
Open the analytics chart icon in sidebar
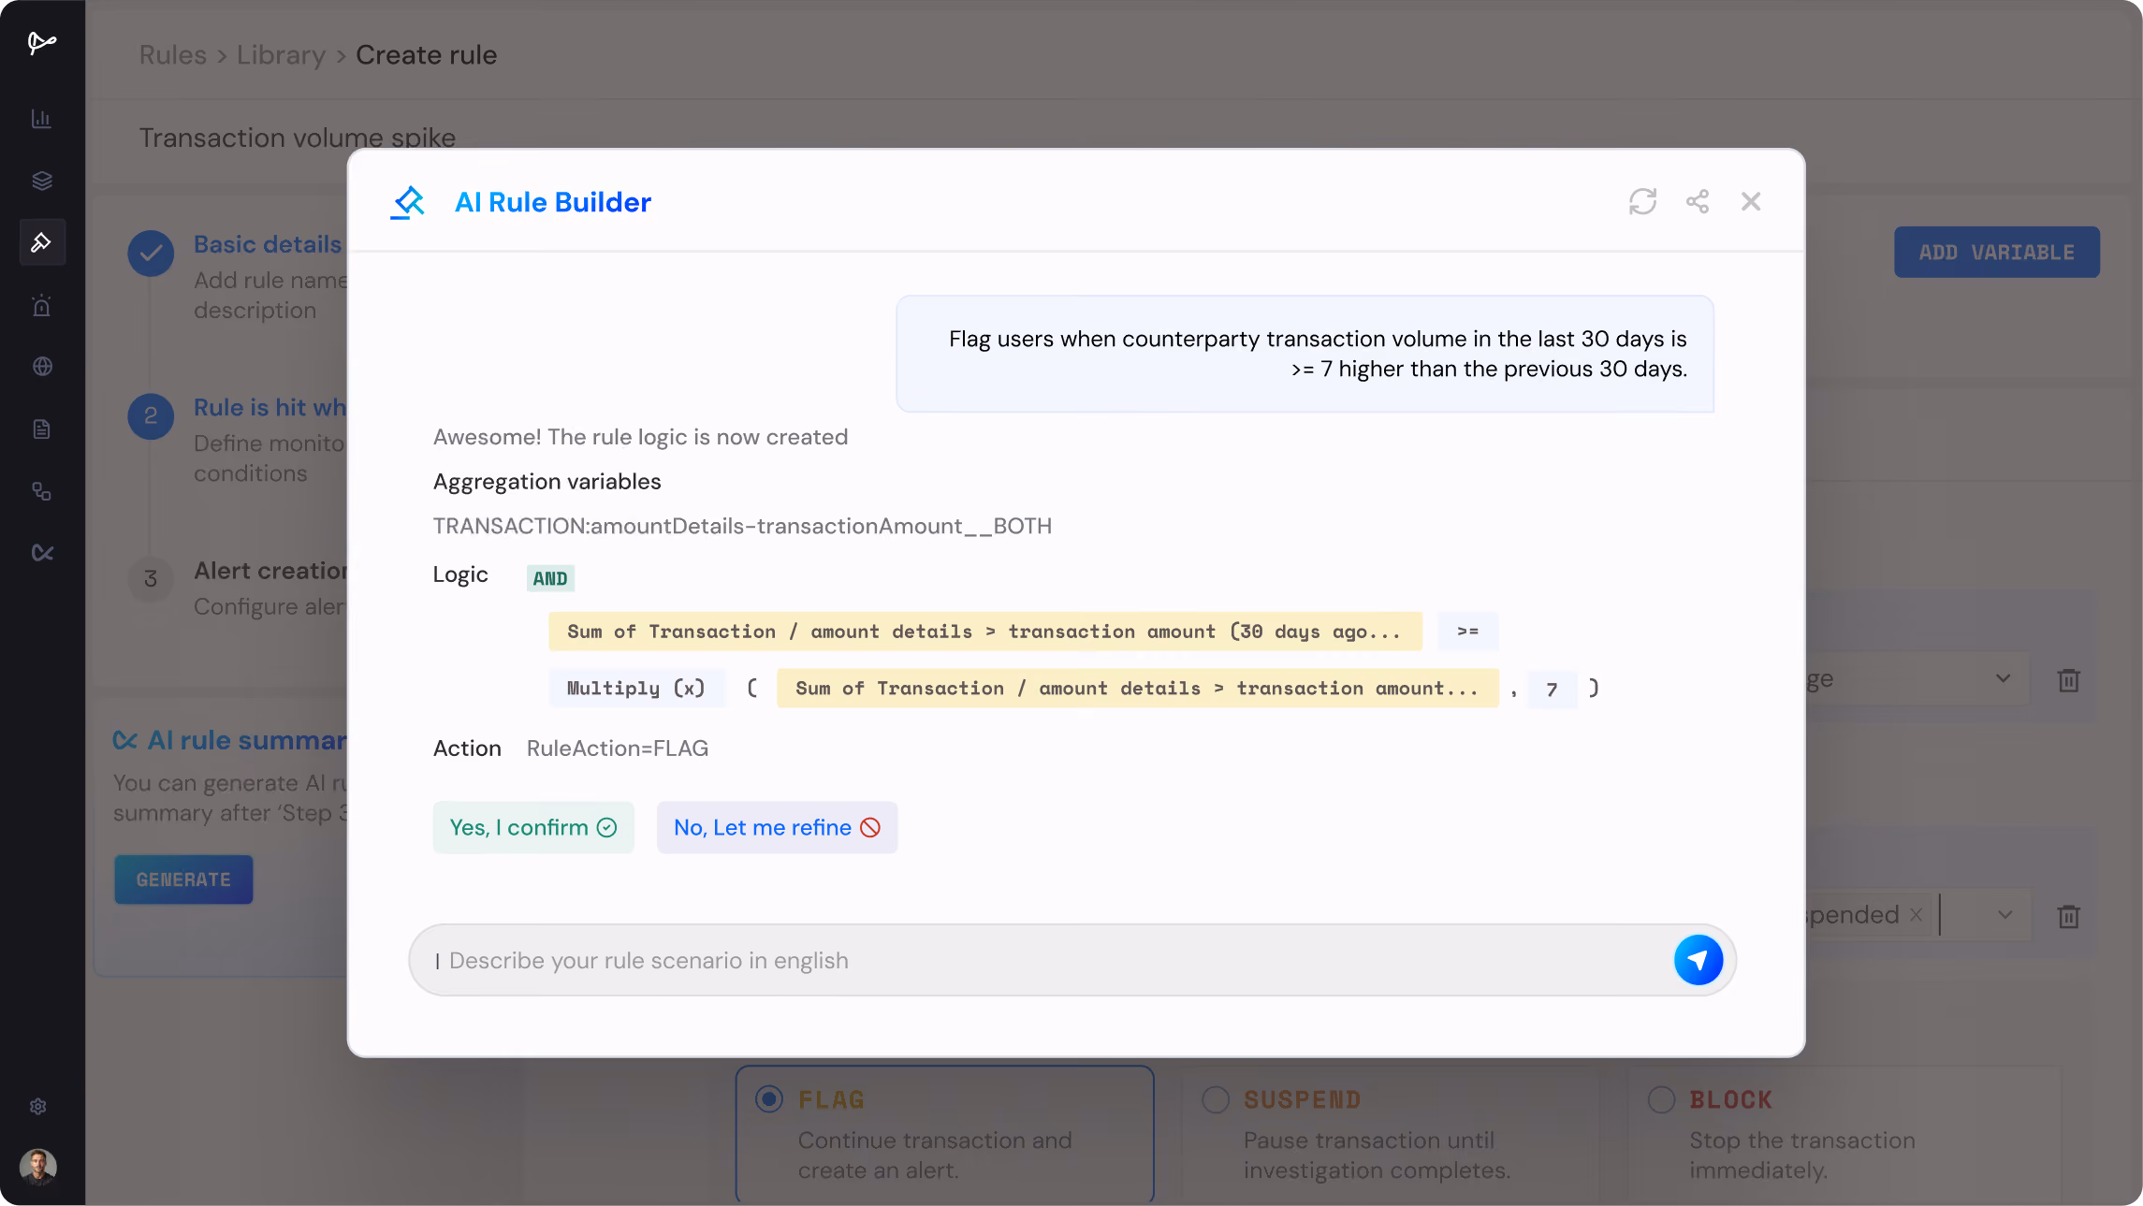click(x=41, y=119)
